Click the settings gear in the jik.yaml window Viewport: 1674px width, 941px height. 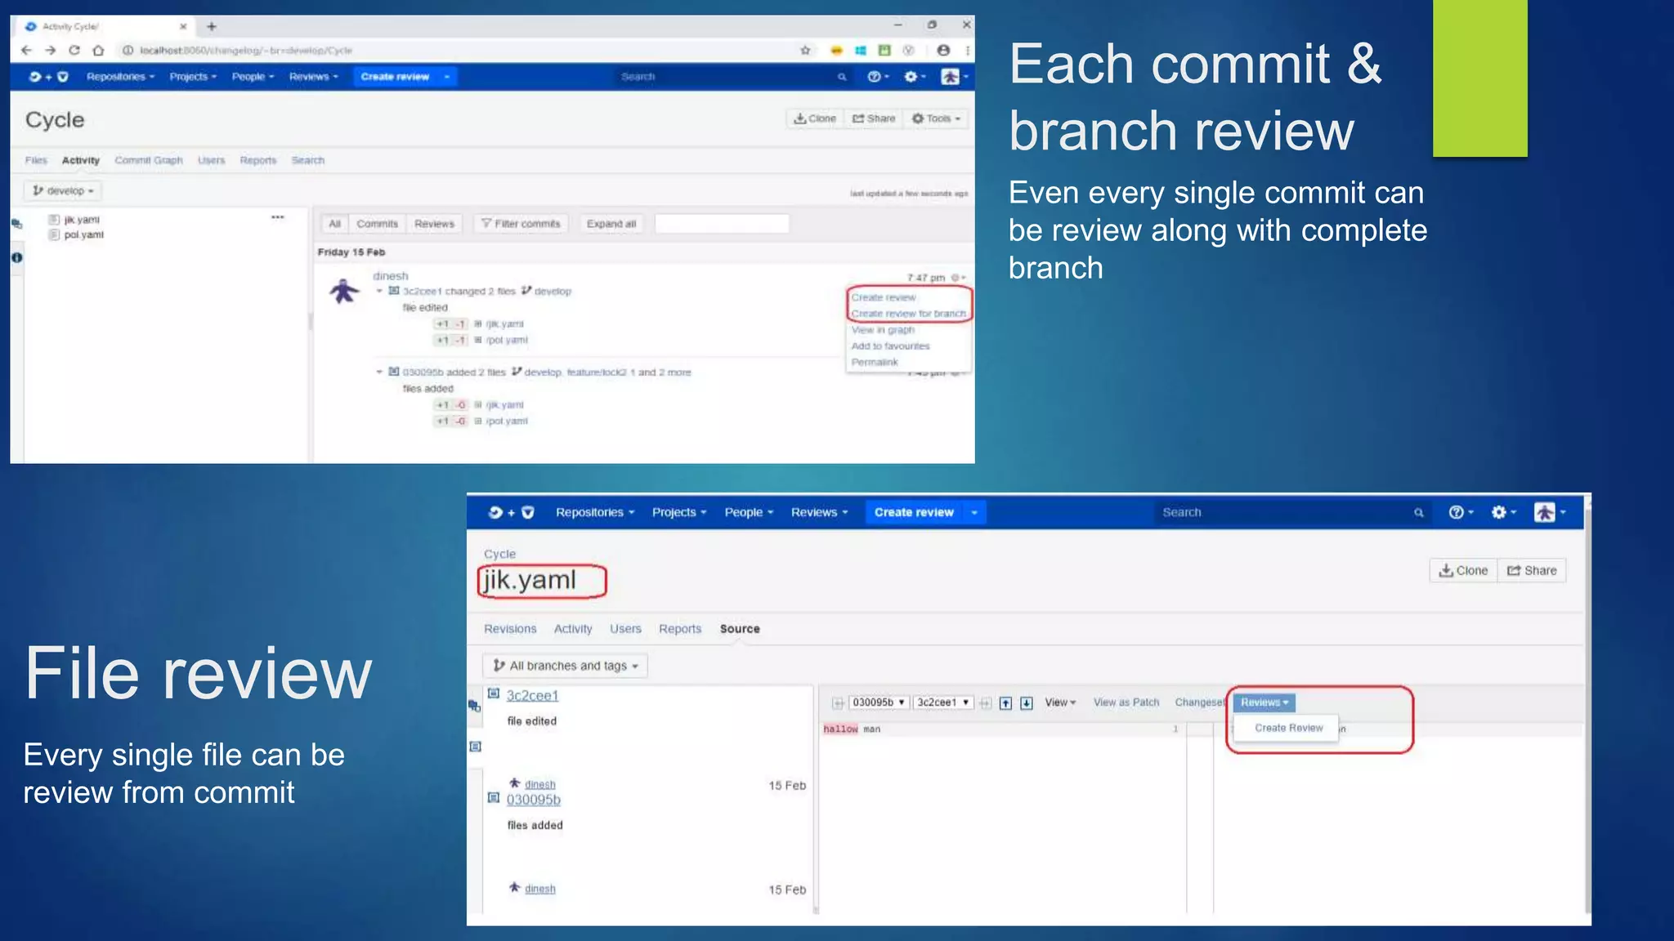click(x=1497, y=512)
